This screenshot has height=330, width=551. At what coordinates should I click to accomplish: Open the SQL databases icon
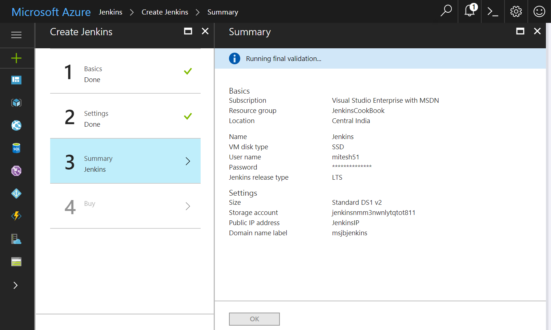16,148
